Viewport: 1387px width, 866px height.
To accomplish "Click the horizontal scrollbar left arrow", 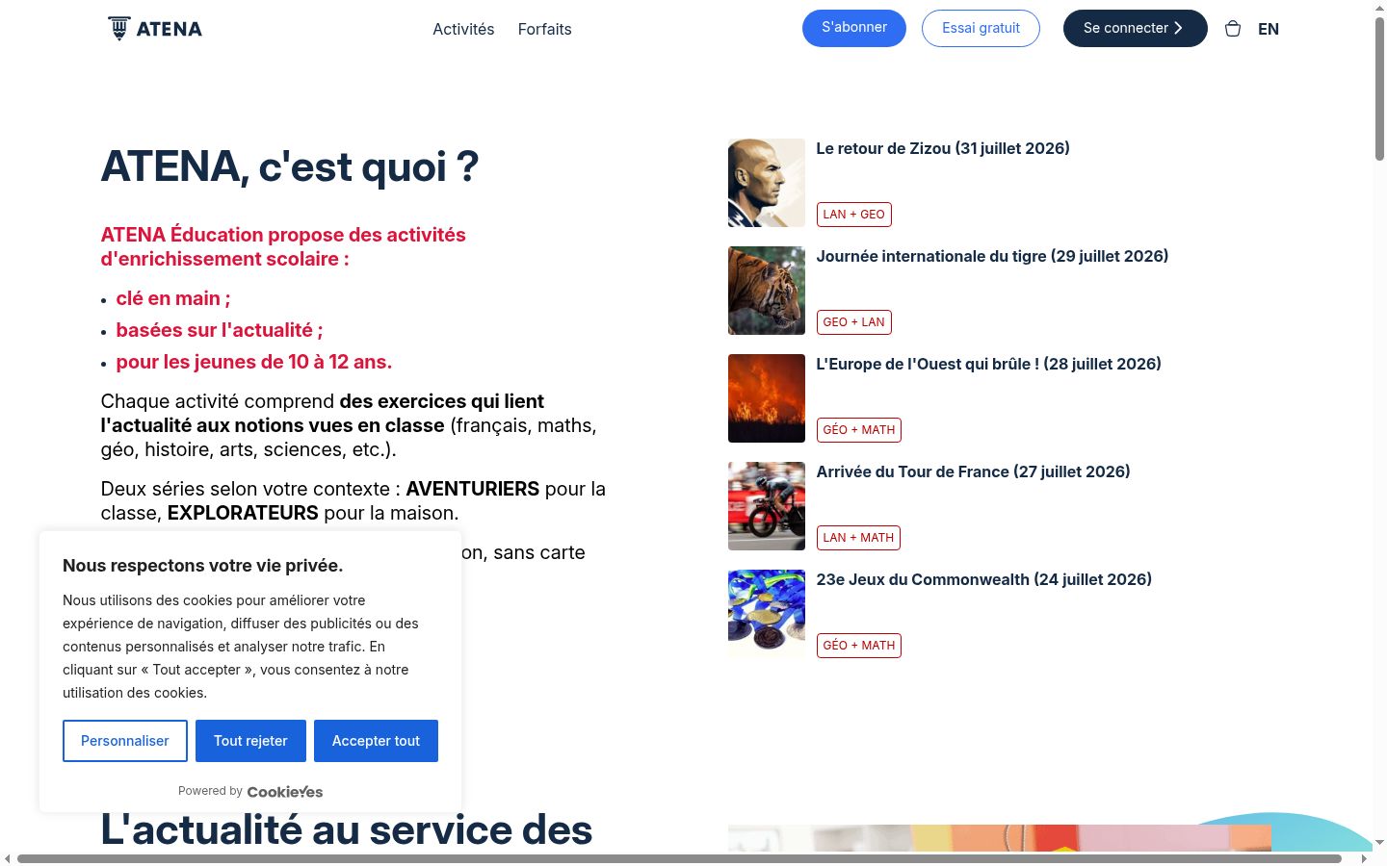I will coord(8,858).
